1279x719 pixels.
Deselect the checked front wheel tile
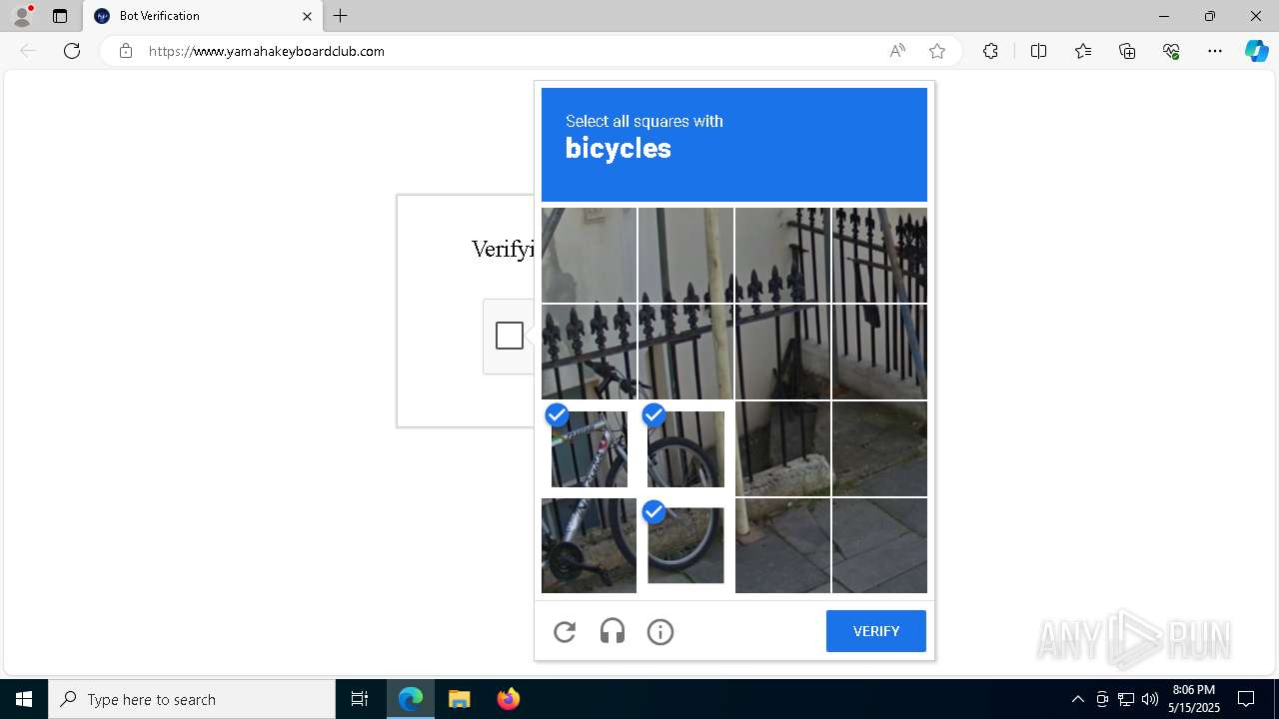[x=685, y=448]
